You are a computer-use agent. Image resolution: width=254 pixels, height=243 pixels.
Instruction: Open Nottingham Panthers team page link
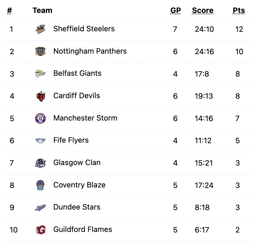[x=90, y=51]
